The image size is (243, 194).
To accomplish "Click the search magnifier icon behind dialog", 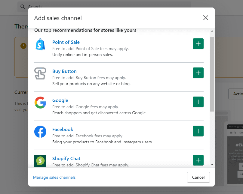I will (x=23, y=7).
